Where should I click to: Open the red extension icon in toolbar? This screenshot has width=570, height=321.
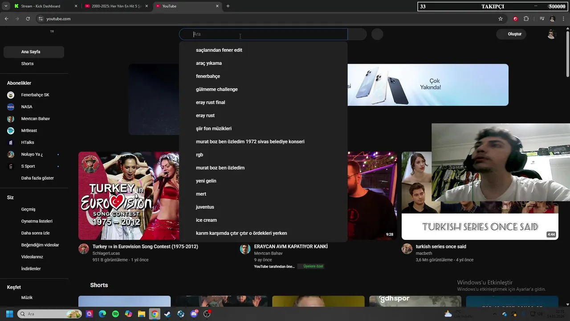click(515, 19)
